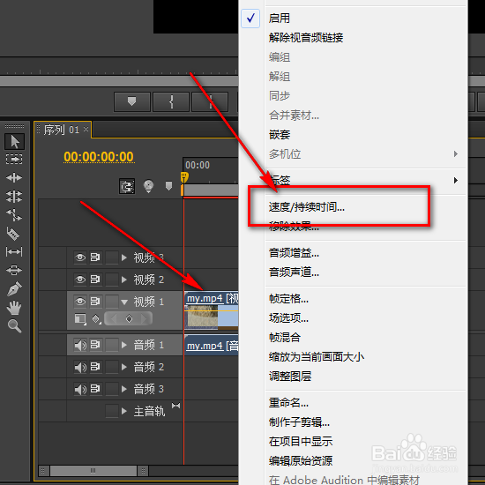The image size is (485, 485).
Task: Select the Slide tool
Action: pos(14,271)
